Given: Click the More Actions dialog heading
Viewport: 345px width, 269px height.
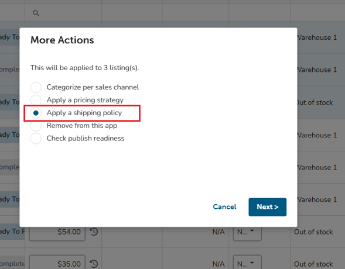Looking at the screenshot, I should pyautogui.click(x=62, y=40).
